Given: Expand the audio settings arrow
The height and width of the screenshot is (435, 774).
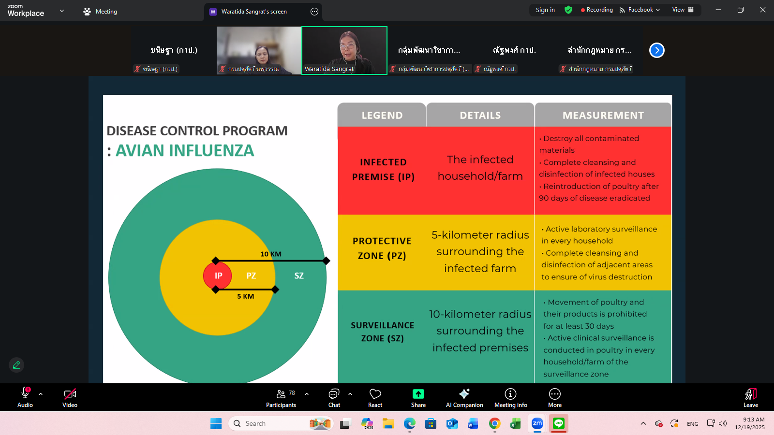Looking at the screenshot, I should click(41, 394).
